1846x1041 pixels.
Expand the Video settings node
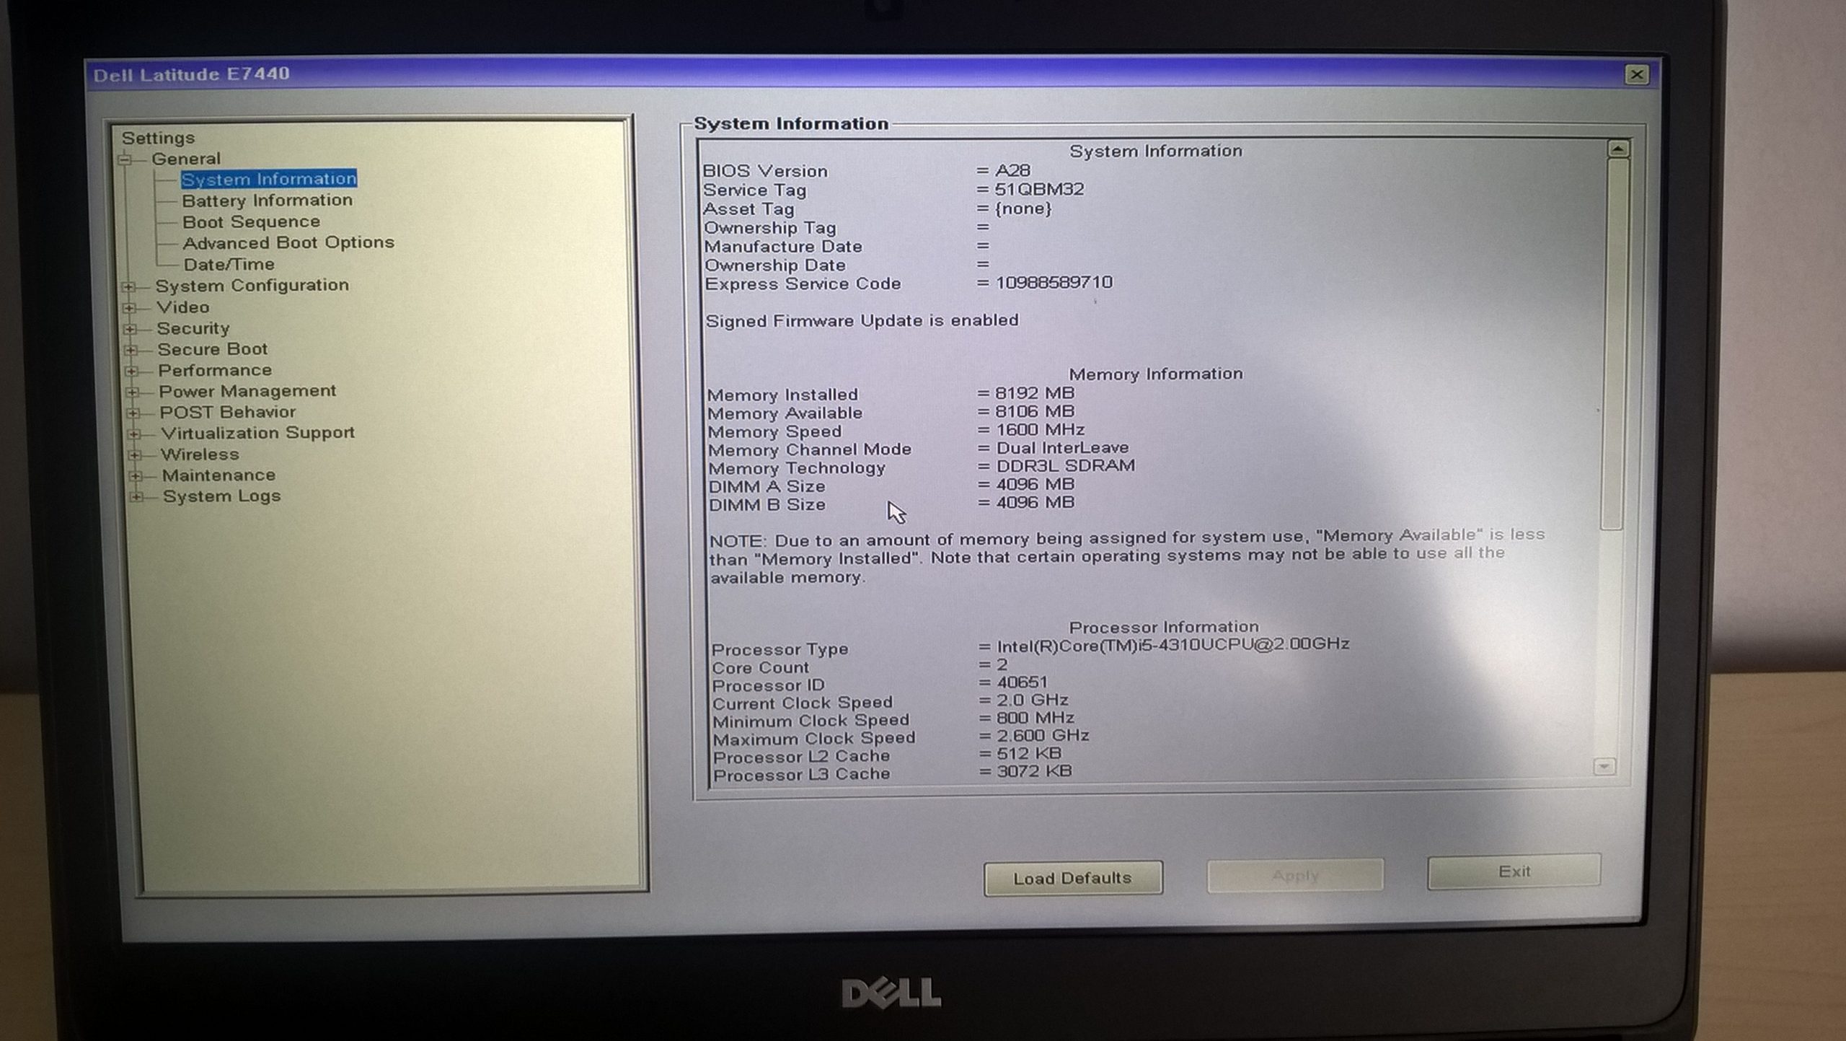[x=129, y=308]
